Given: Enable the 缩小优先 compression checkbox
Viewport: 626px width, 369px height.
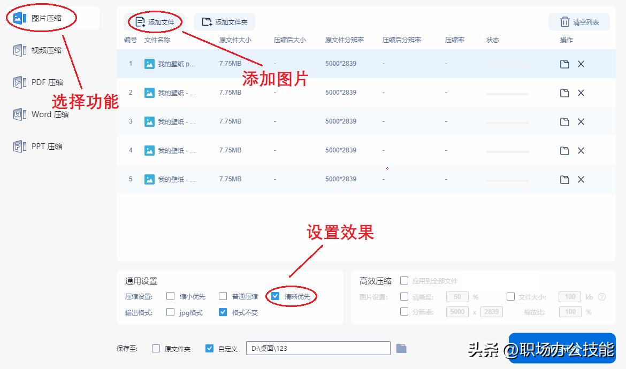Looking at the screenshot, I should point(170,296).
